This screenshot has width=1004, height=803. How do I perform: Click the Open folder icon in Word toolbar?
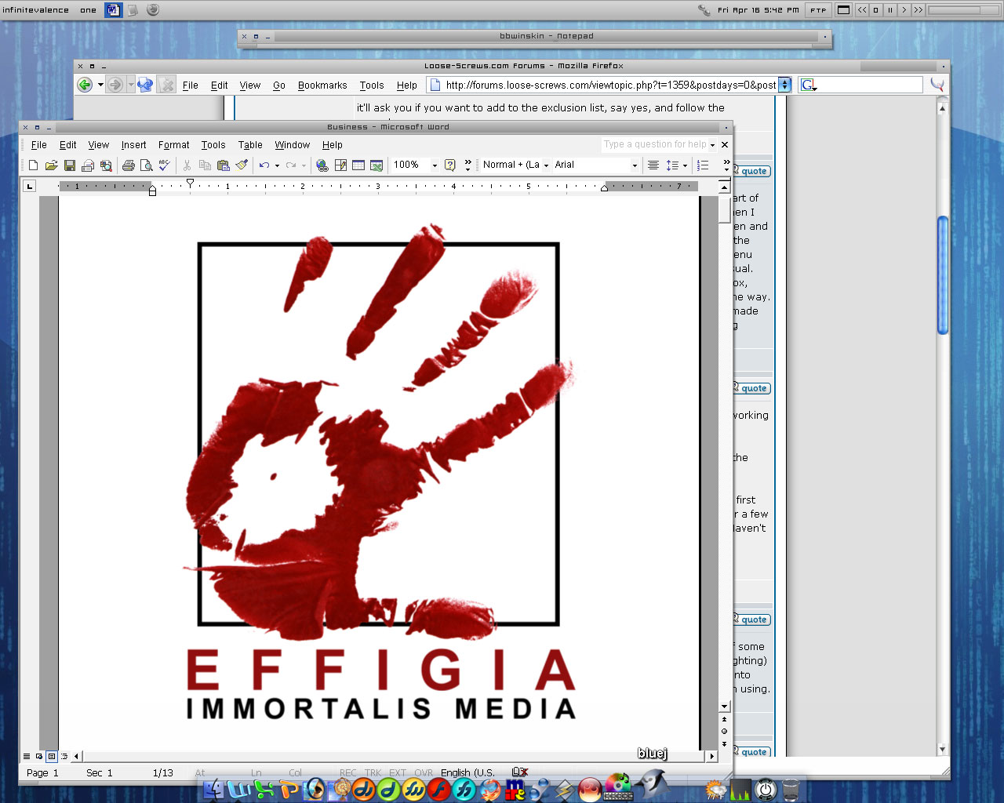51,165
